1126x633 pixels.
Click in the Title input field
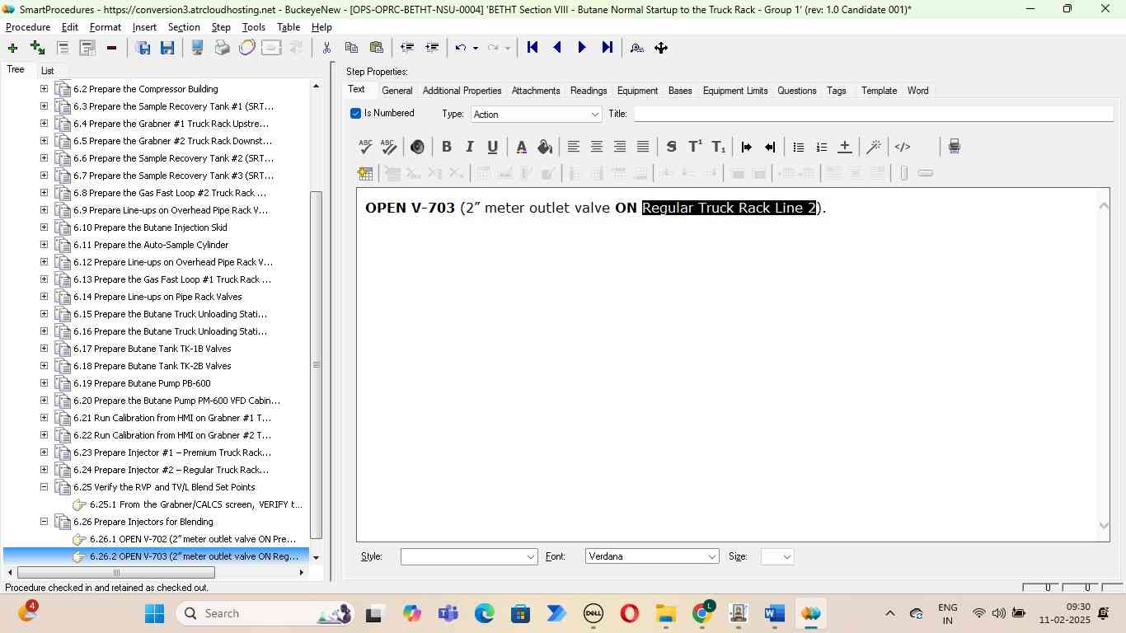point(874,114)
